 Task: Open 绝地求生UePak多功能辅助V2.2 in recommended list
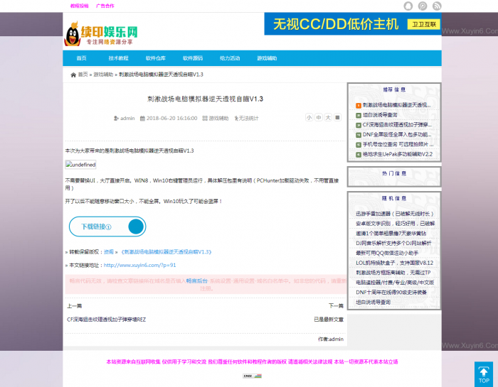pos(397,154)
